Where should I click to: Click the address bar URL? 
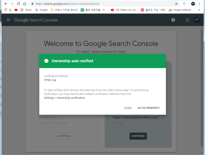point(67,4)
